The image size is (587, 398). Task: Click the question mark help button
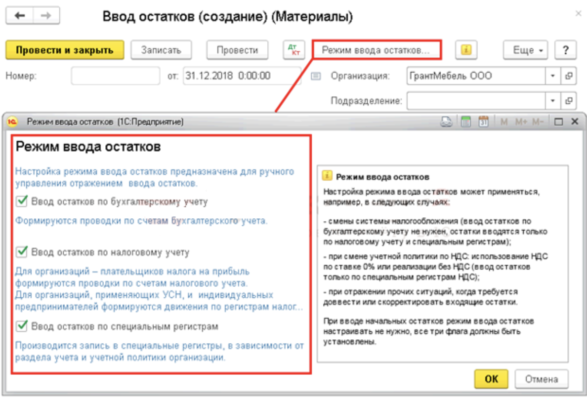(x=566, y=50)
